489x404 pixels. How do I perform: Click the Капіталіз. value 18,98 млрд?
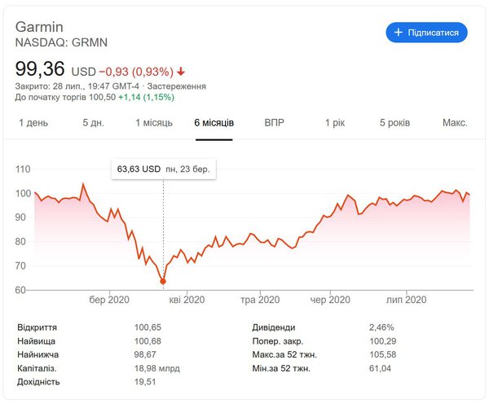pos(158,368)
